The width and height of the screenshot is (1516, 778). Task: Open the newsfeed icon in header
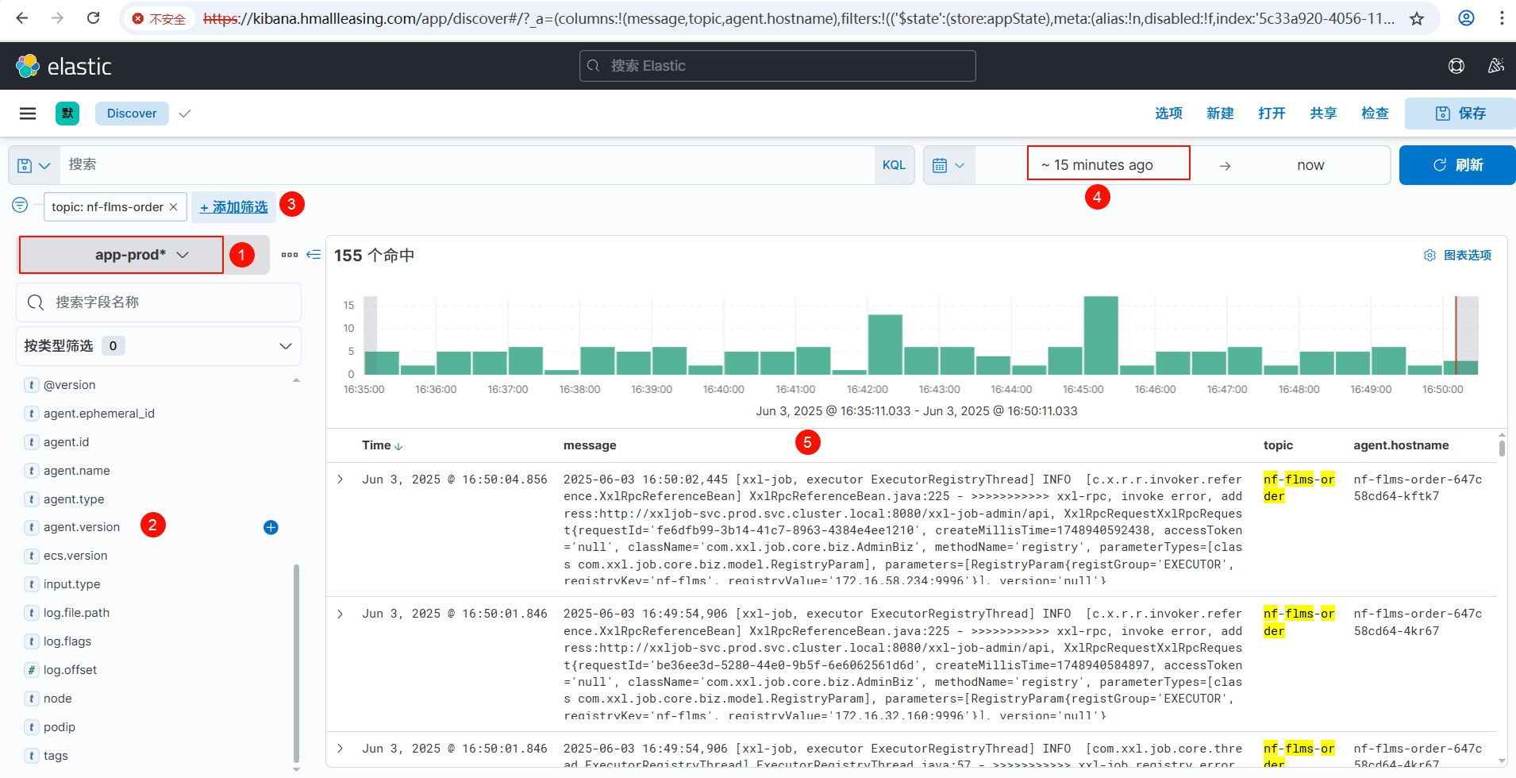click(1495, 66)
